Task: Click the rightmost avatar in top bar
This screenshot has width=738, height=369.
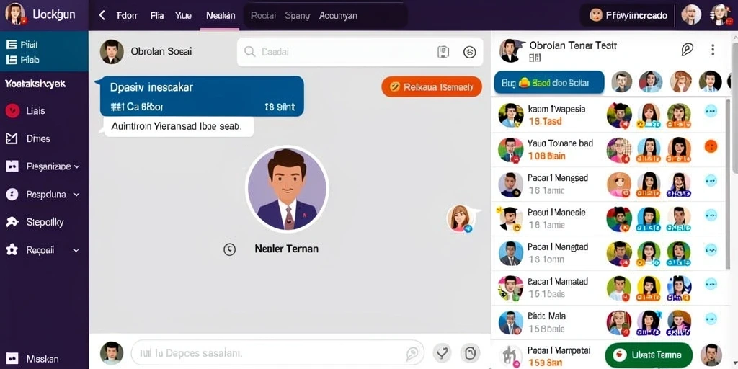Action: pyautogui.click(x=720, y=14)
